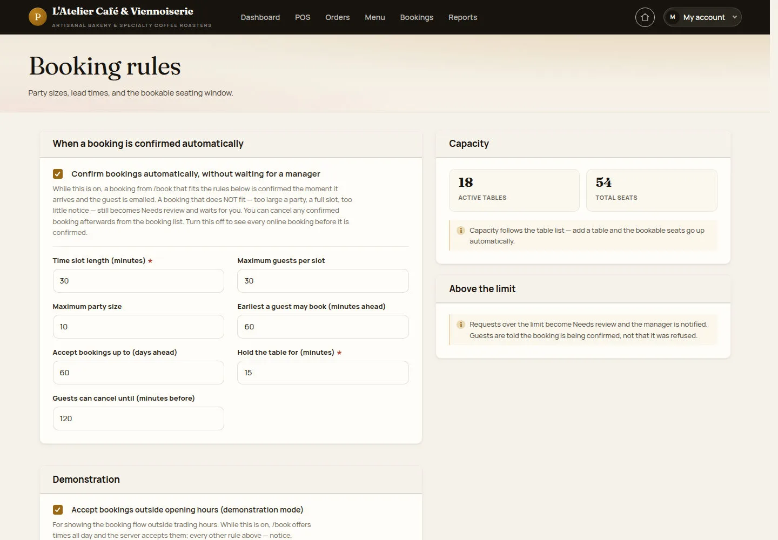This screenshot has width=778, height=540.
Task: Open the home icon button
Action: coord(645,17)
